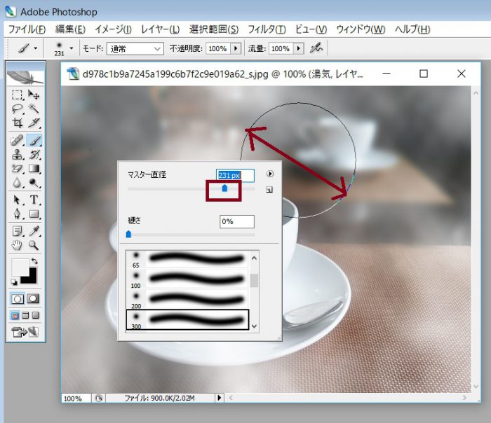This screenshot has height=423, width=491.
Task: Open the Window menu
Action: tap(361, 29)
